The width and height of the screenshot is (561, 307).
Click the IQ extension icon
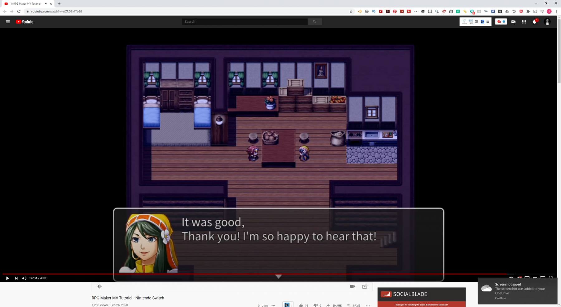pyautogui.click(x=374, y=12)
